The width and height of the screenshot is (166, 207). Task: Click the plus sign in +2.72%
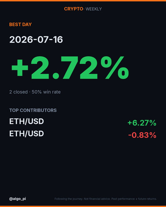click(20, 68)
